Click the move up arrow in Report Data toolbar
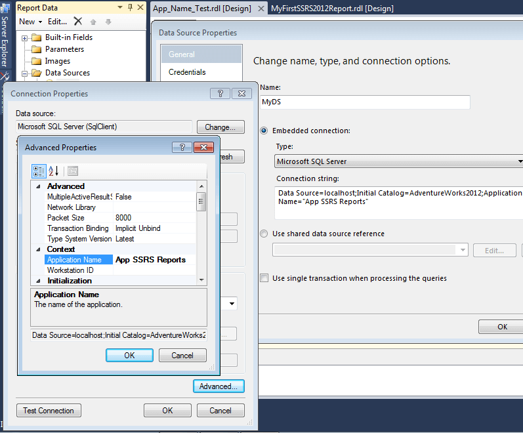The width and height of the screenshot is (523, 433). [x=93, y=22]
